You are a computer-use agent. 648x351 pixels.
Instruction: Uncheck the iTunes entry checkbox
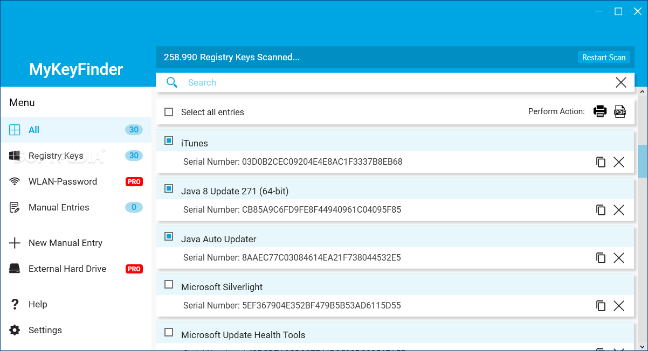(169, 141)
